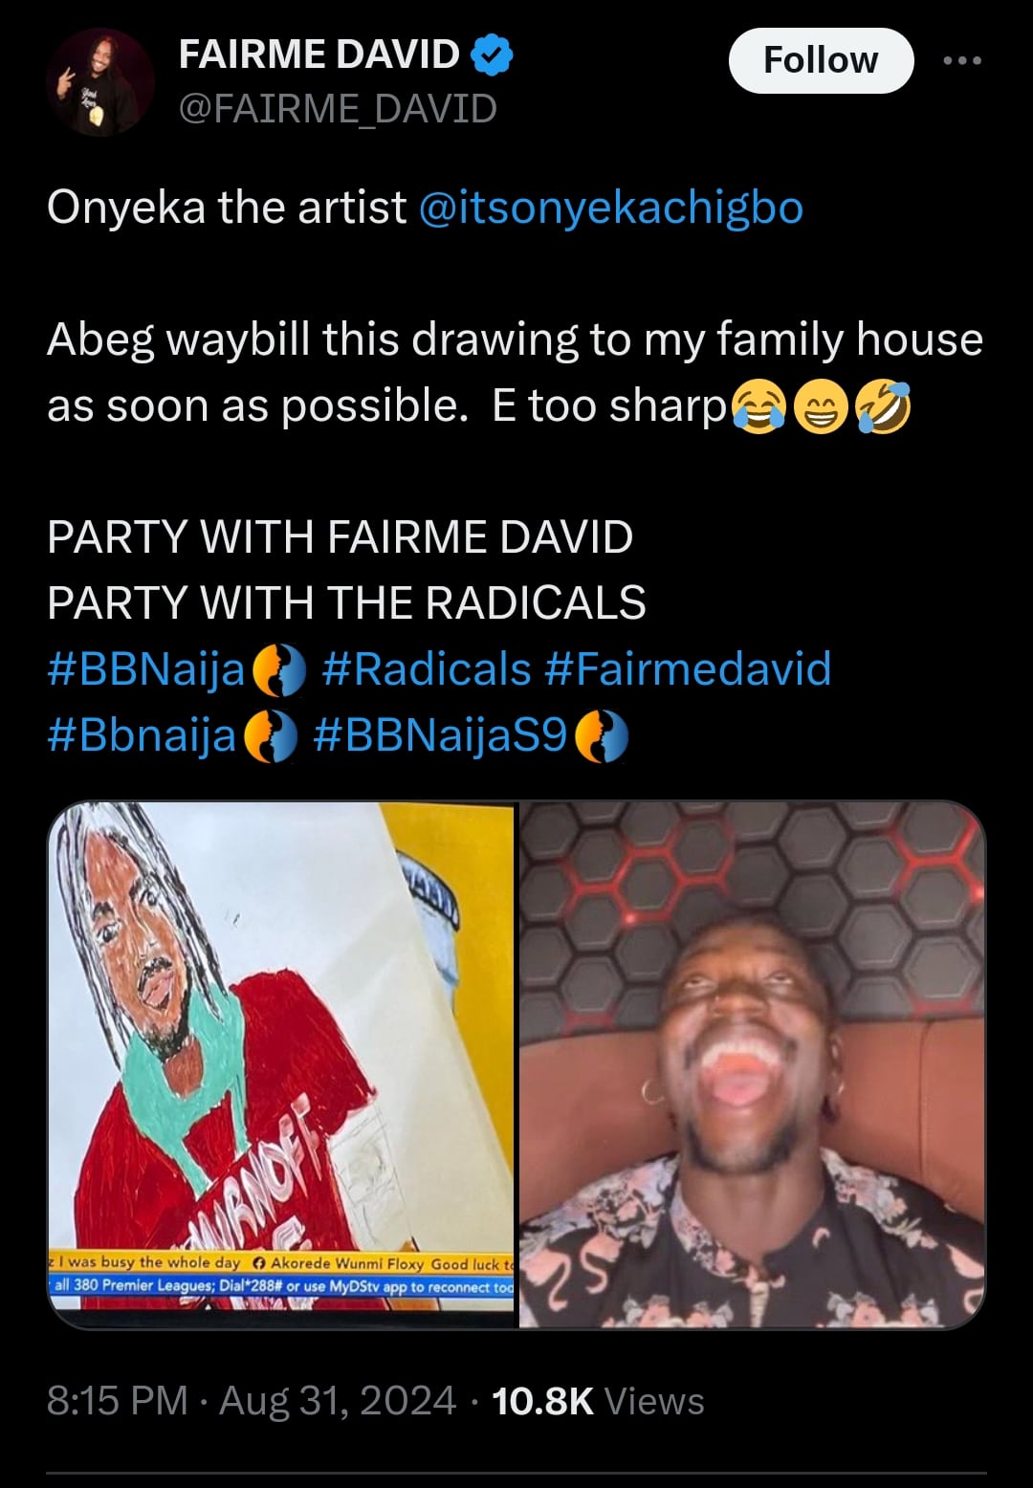Click the blue verified badge
This screenshot has width=1033, height=1488.
coord(493,55)
